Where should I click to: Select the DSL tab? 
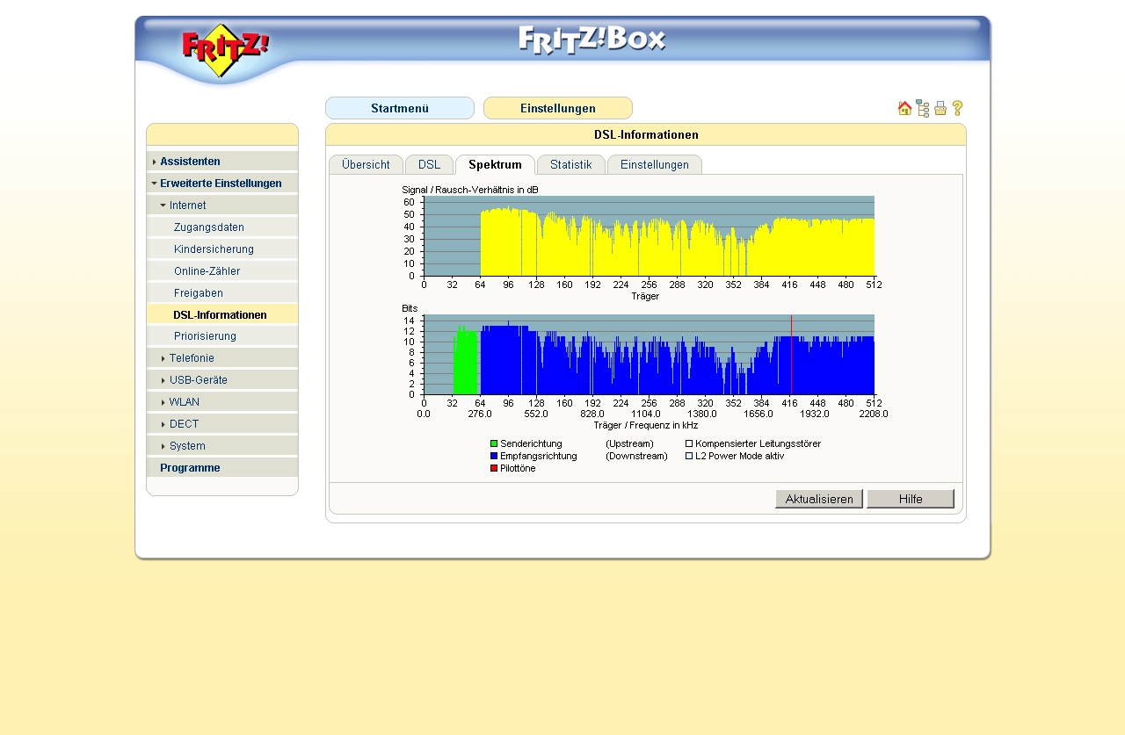point(429,165)
